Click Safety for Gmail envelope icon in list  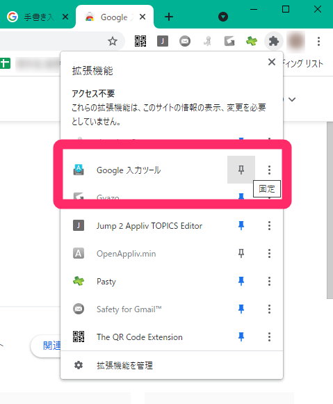click(79, 309)
